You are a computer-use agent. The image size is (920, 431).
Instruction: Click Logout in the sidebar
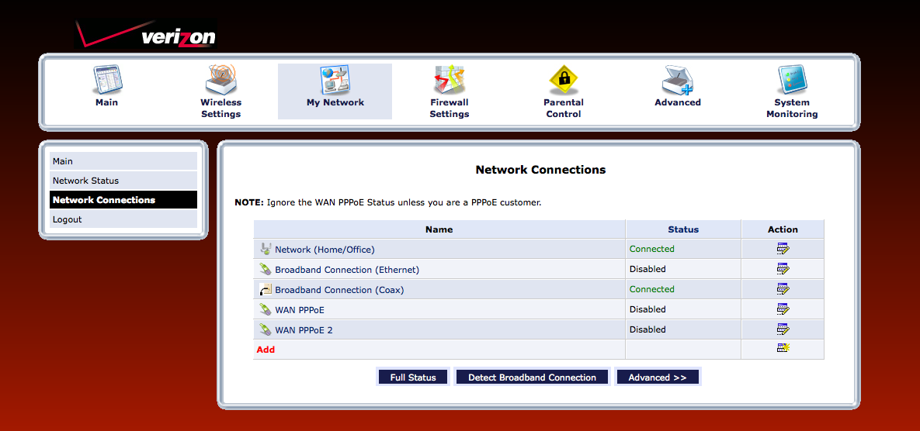[x=123, y=219]
